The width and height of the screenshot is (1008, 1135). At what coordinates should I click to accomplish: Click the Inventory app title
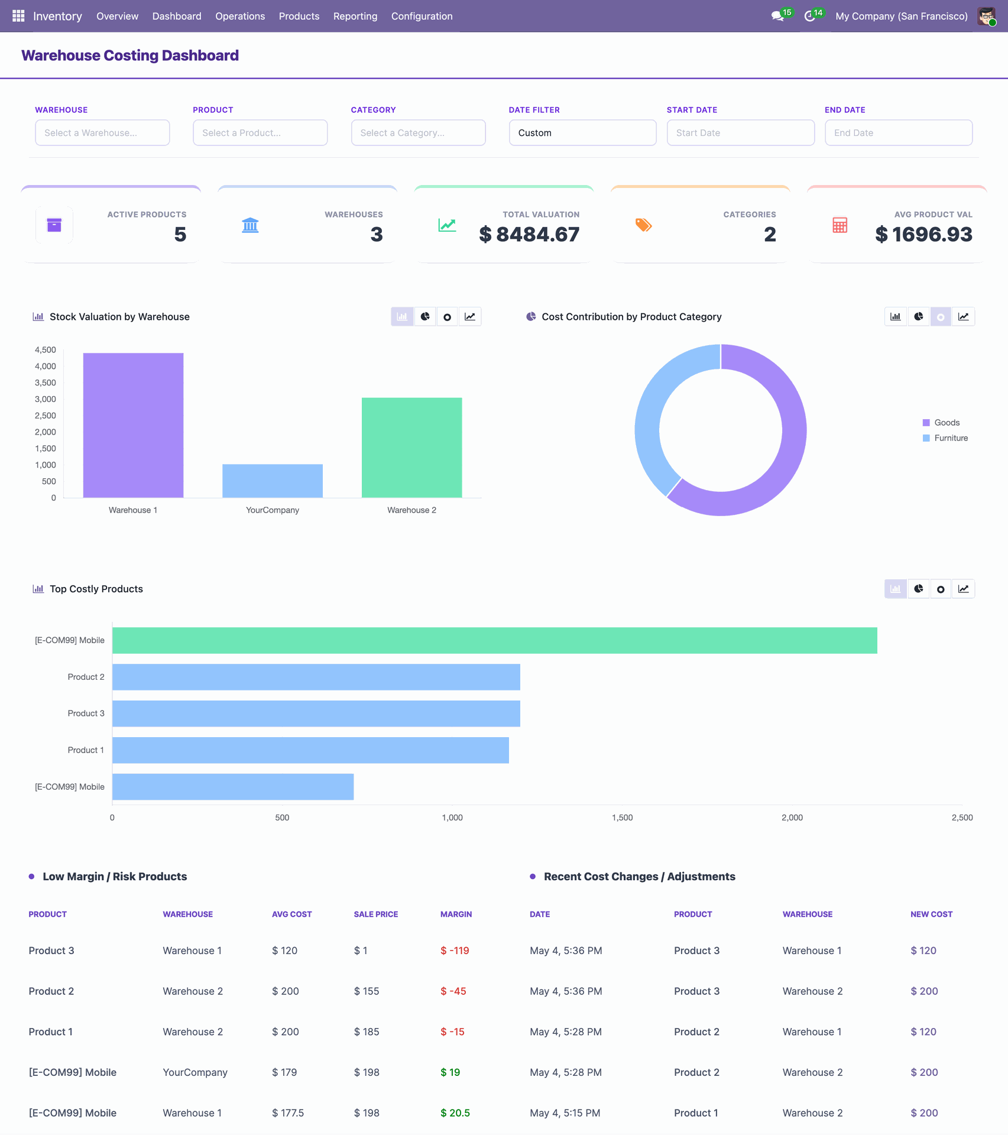[x=57, y=16]
